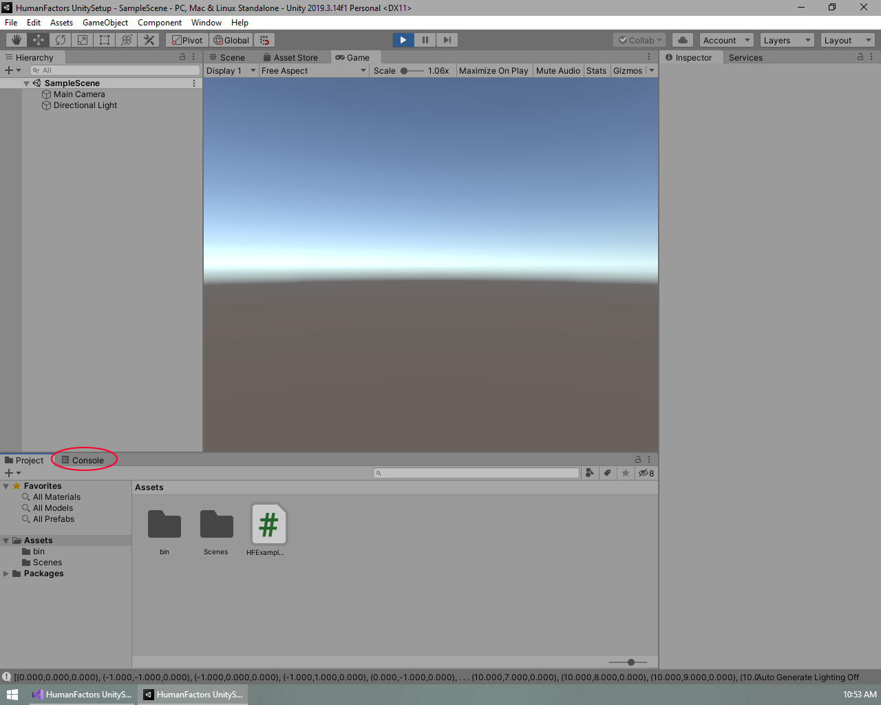Select the Hand tool
This screenshot has height=705, width=881.
pyautogui.click(x=17, y=40)
